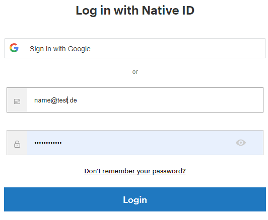Click the email card icon
268x220 pixels.
click(17, 101)
